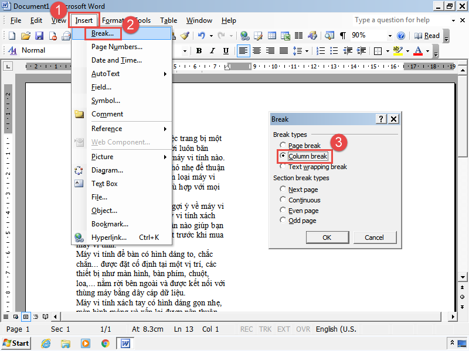Apply bulleted list formatting
This screenshot has height=351, width=469.
[x=334, y=51]
